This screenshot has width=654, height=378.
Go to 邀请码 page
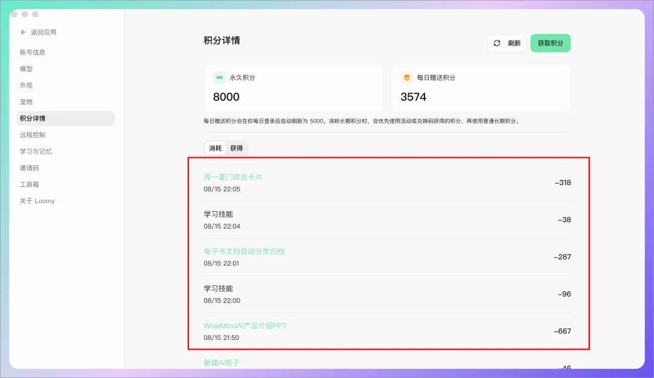[x=65, y=168]
